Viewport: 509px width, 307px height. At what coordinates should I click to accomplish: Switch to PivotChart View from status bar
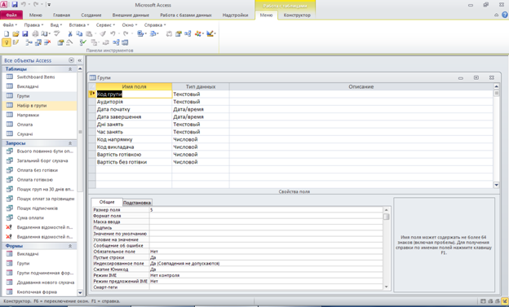click(x=497, y=301)
